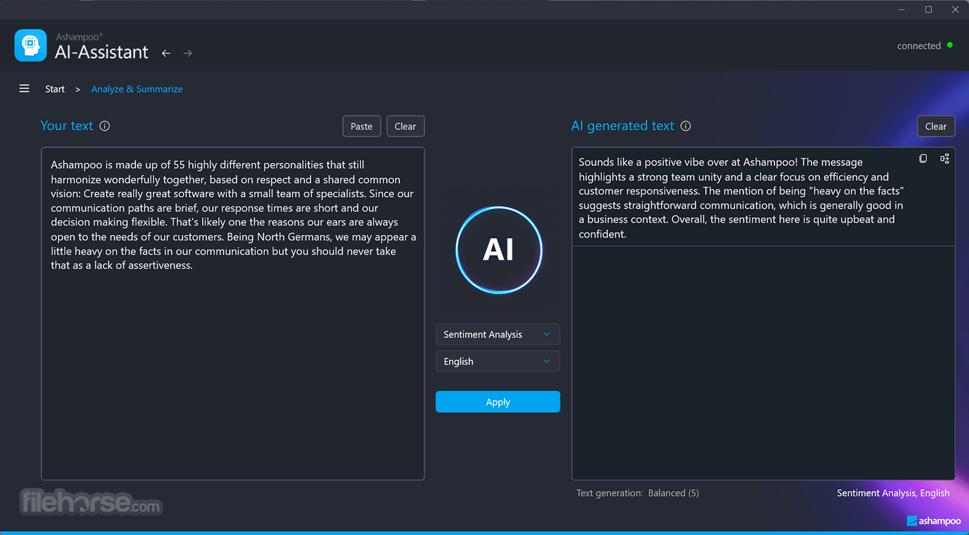Screen dimensions: 969x535
Task: Apply the sentiment analysis
Action: point(497,402)
